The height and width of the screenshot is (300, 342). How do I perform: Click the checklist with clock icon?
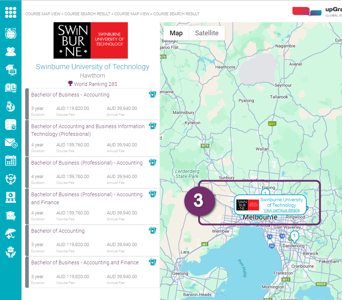pyautogui.click(x=11, y=125)
